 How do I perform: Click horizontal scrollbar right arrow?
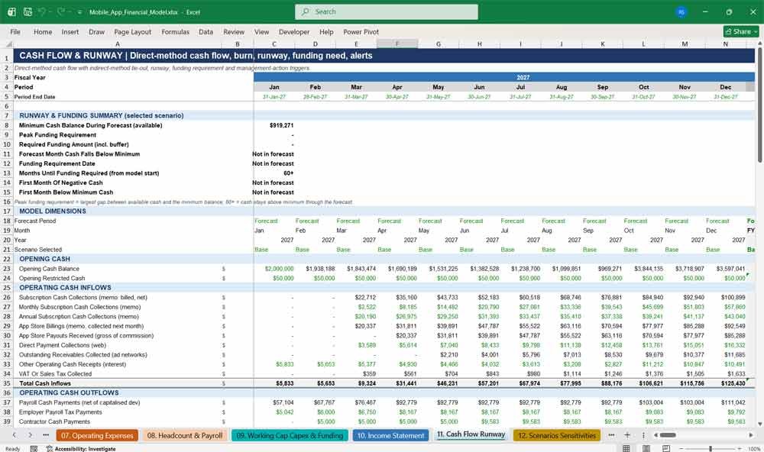[751, 435]
